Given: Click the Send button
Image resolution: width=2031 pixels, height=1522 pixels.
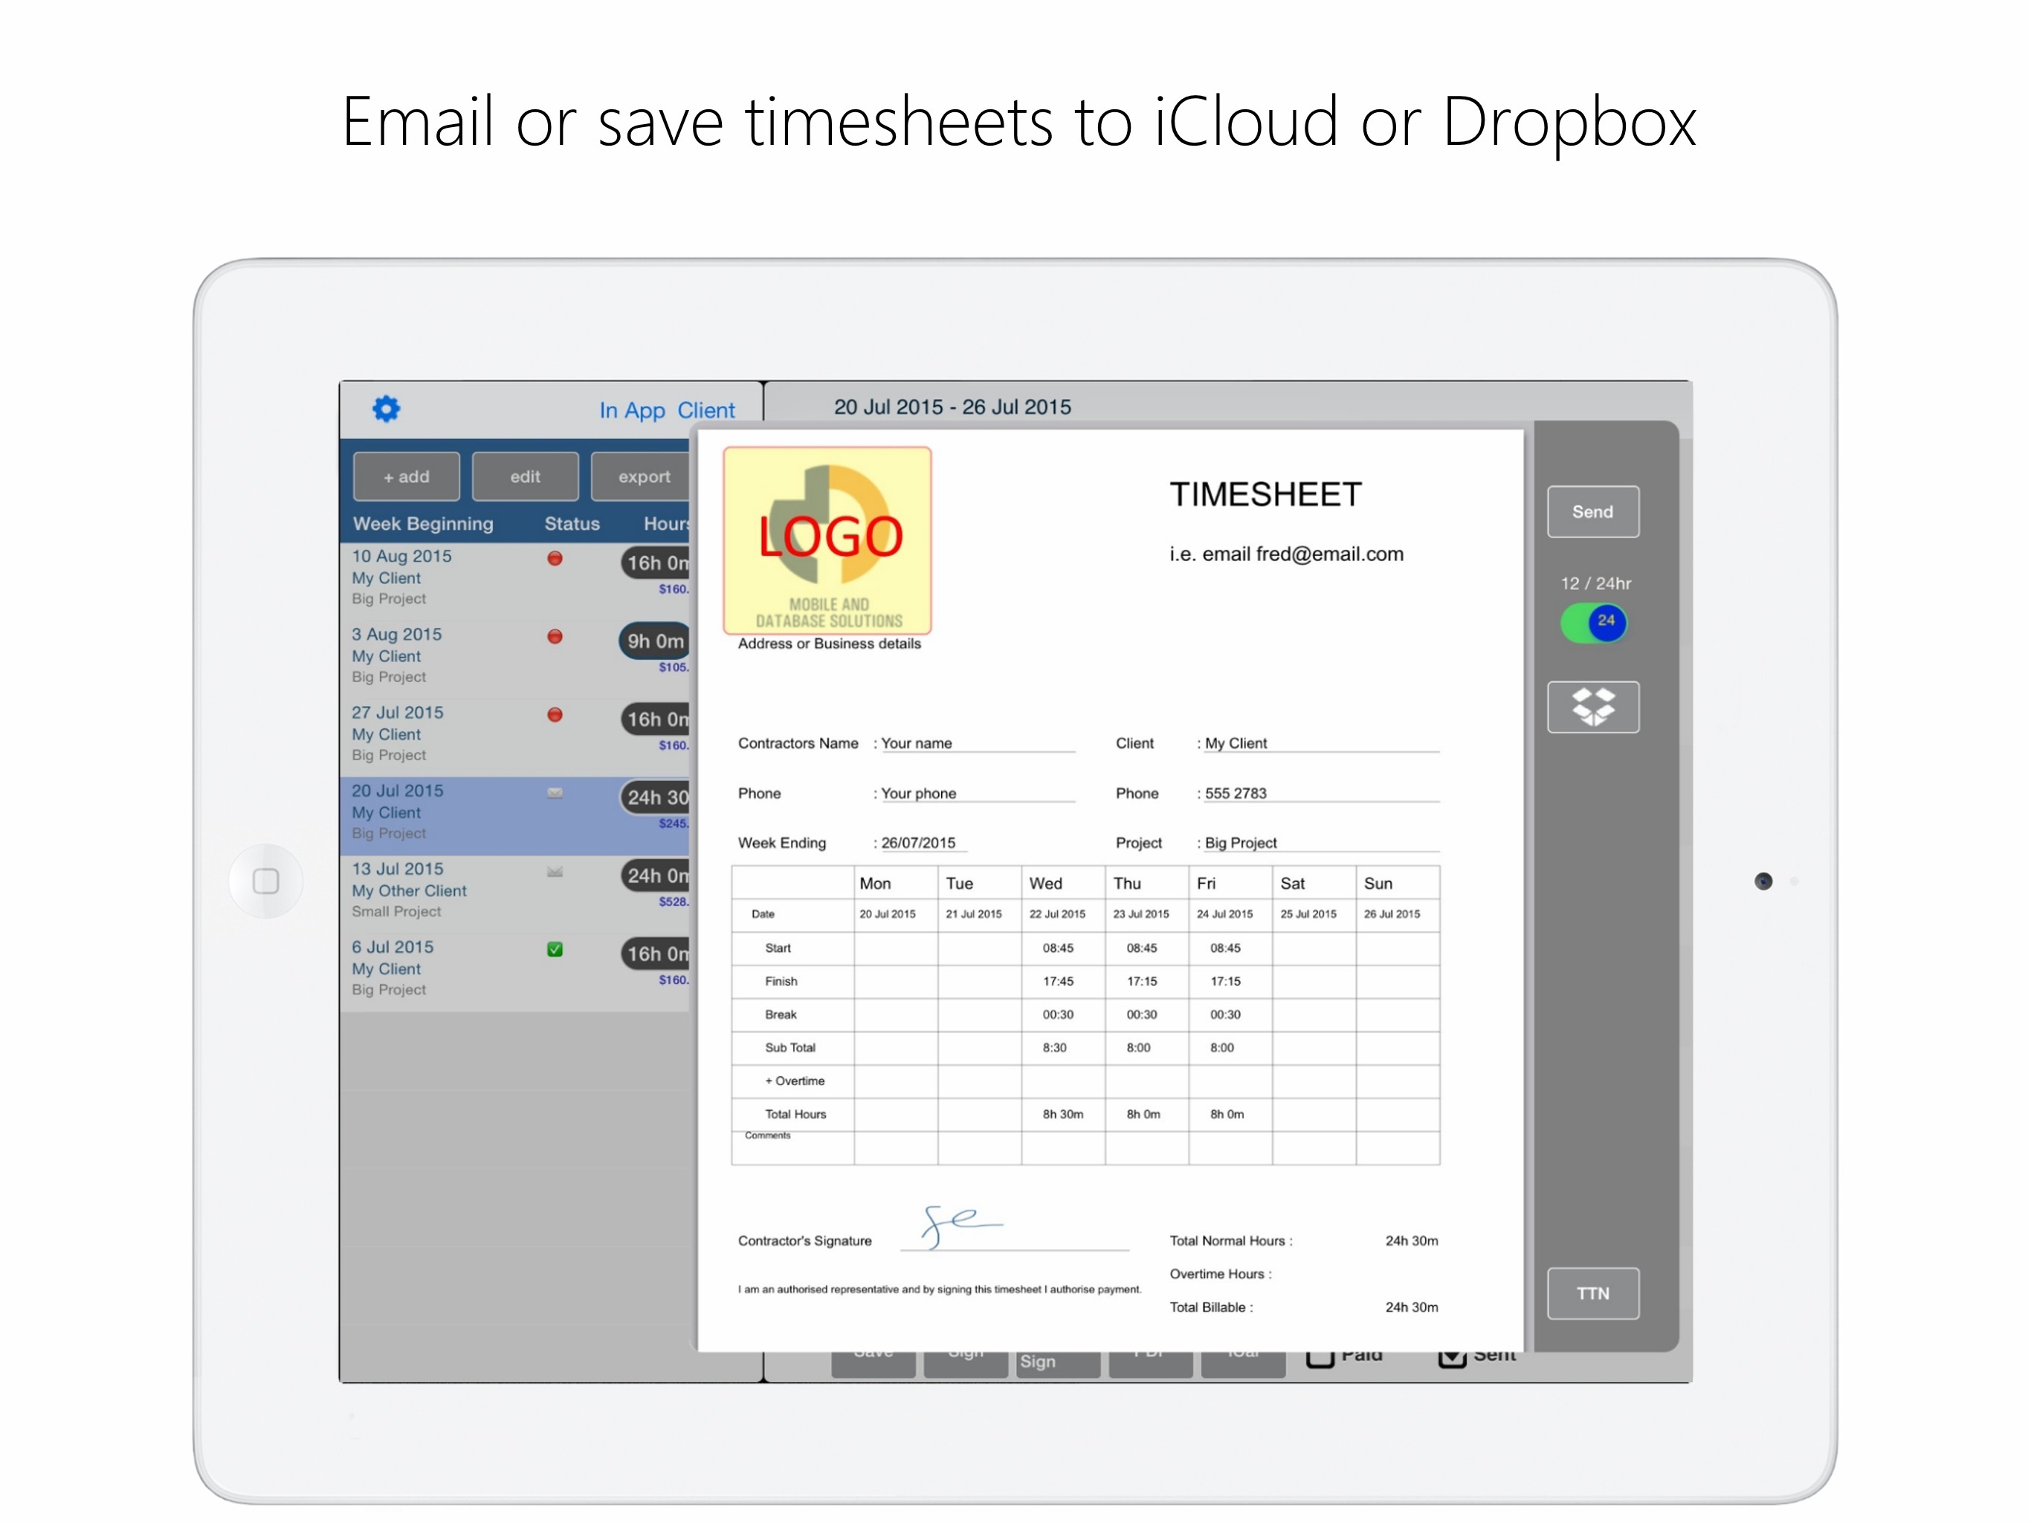Looking at the screenshot, I should click(x=1592, y=511).
